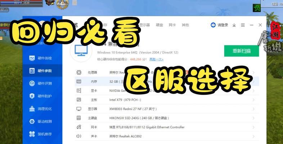Click the 处理器 CPU chip icon

[79, 72]
